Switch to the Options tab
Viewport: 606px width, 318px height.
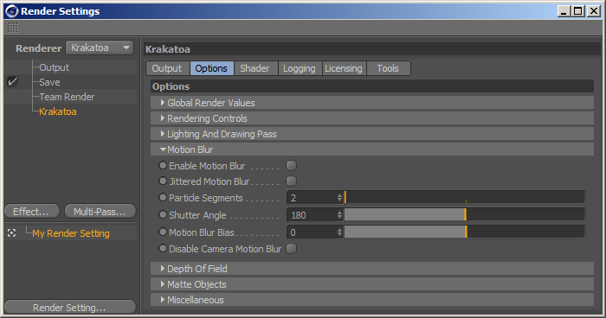pos(211,68)
